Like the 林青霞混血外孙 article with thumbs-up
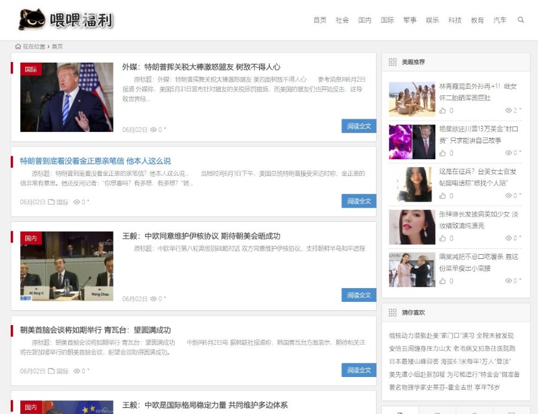 coord(442,110)
